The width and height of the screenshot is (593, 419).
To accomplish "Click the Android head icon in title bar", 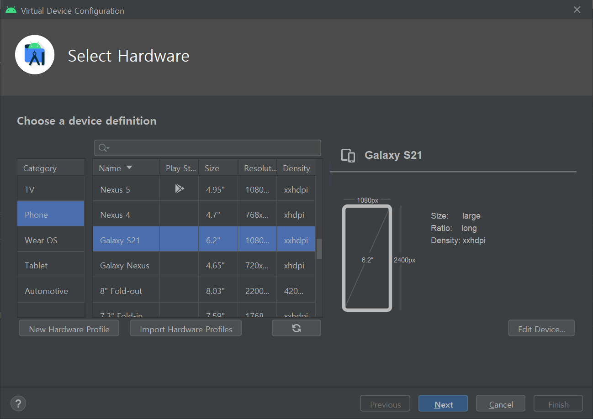I will pos(11,10).
